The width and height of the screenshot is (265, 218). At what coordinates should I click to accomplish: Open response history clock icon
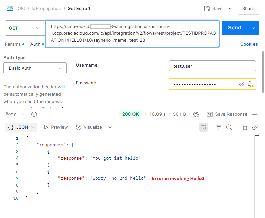tap(34, 114)
